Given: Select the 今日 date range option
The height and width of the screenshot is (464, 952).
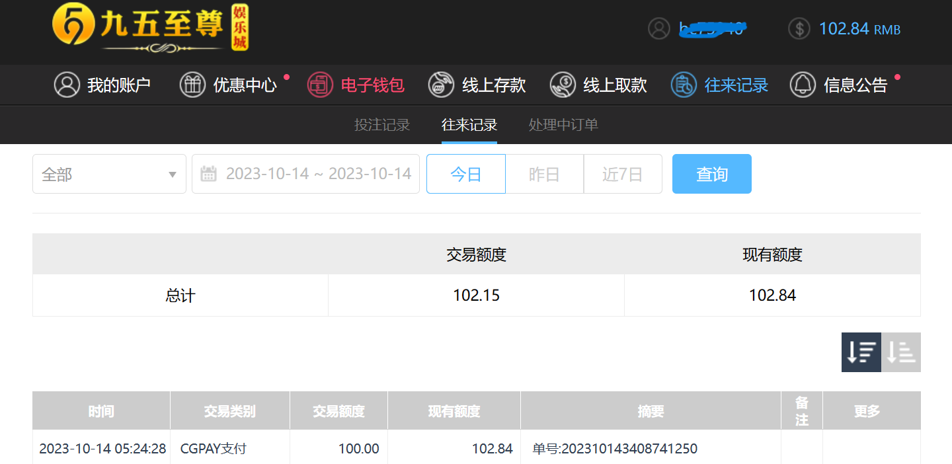Looking at the screenshot, I should click(x=466, y=174).
